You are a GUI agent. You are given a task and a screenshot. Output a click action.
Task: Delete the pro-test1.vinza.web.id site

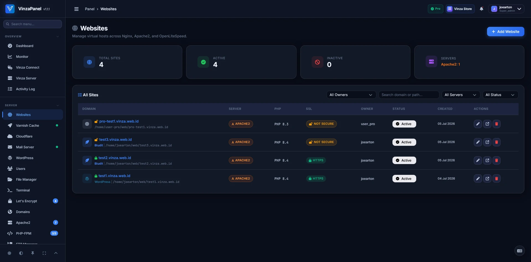[496, 124]
